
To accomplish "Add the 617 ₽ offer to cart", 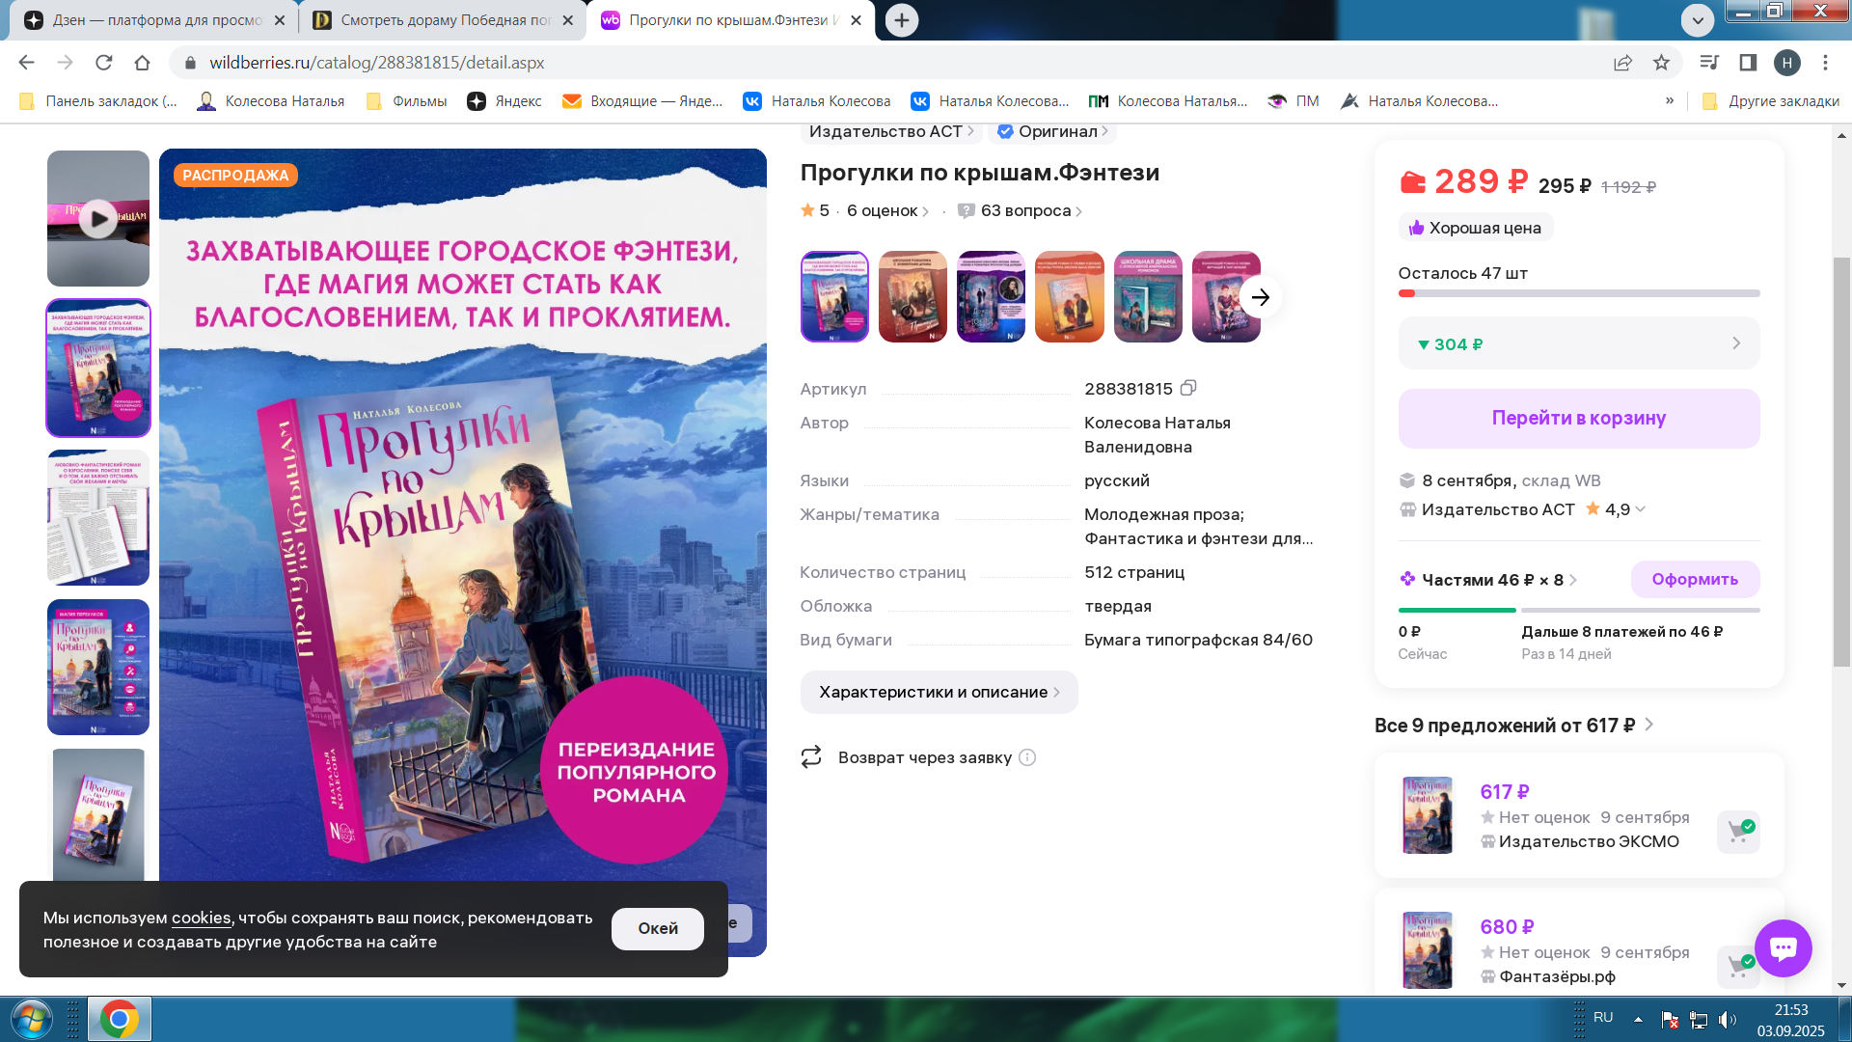I will (x=1738, y=832).
